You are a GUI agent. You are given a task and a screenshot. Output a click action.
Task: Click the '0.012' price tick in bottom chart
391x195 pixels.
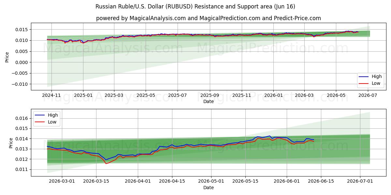[x=22, y=159]
